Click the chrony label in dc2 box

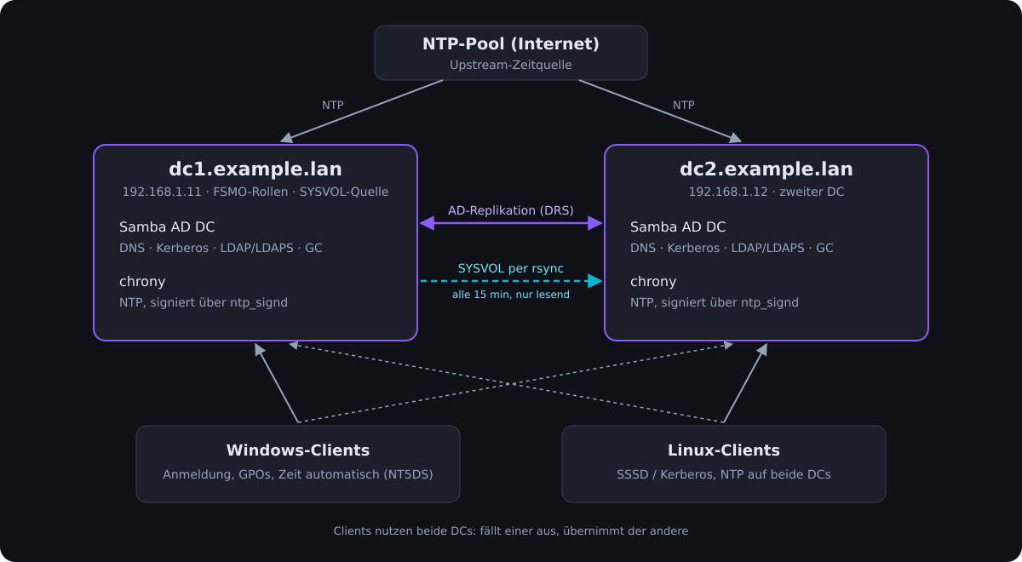653,282
